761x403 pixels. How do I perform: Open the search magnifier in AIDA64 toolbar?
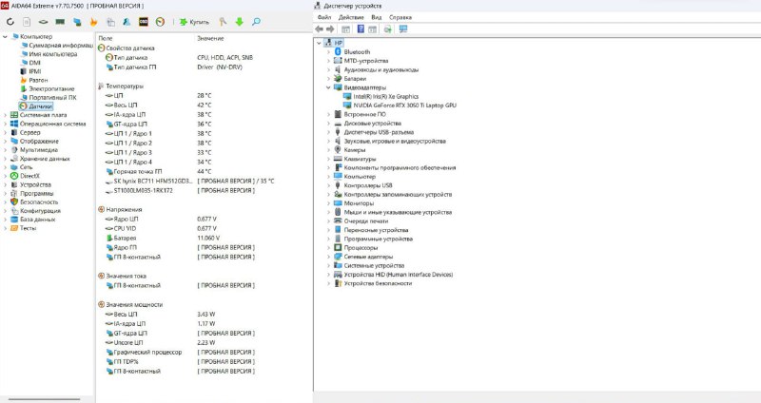(x=256, y=22)
